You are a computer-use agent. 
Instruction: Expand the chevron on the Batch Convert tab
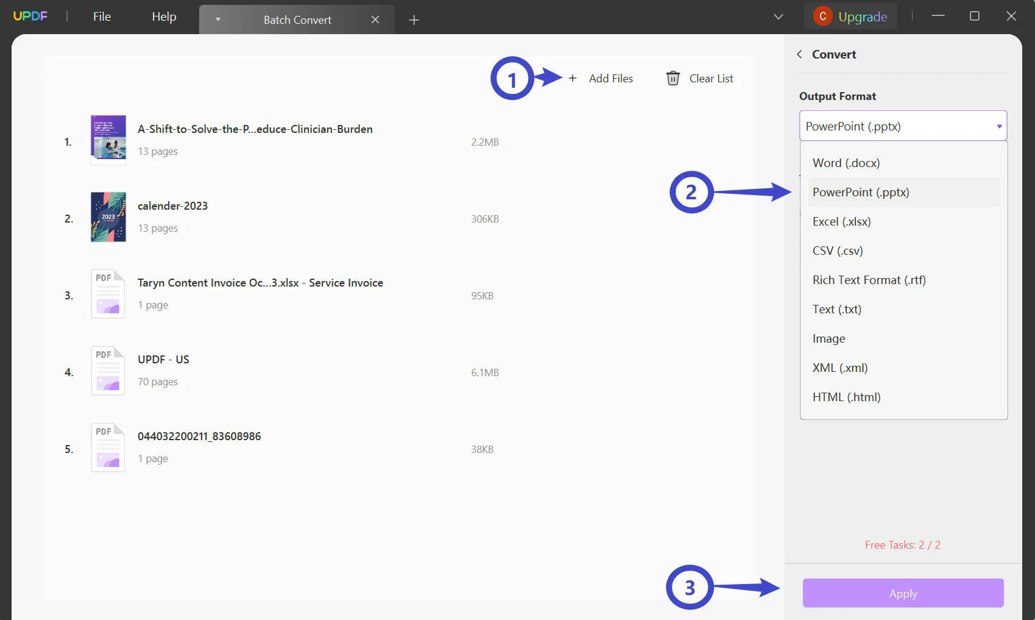[217, 19]
